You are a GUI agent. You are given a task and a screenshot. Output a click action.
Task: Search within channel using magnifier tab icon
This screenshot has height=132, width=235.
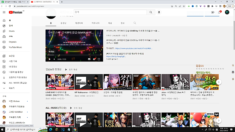pyautogui.click(x=135, y=23)
